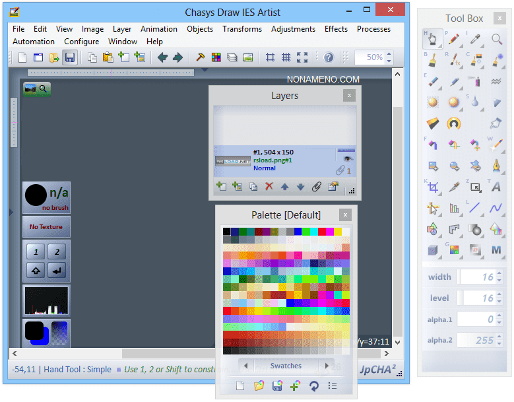Go to previous palette with left arrow
Screen dimensions: 514x402
(245, 366)
